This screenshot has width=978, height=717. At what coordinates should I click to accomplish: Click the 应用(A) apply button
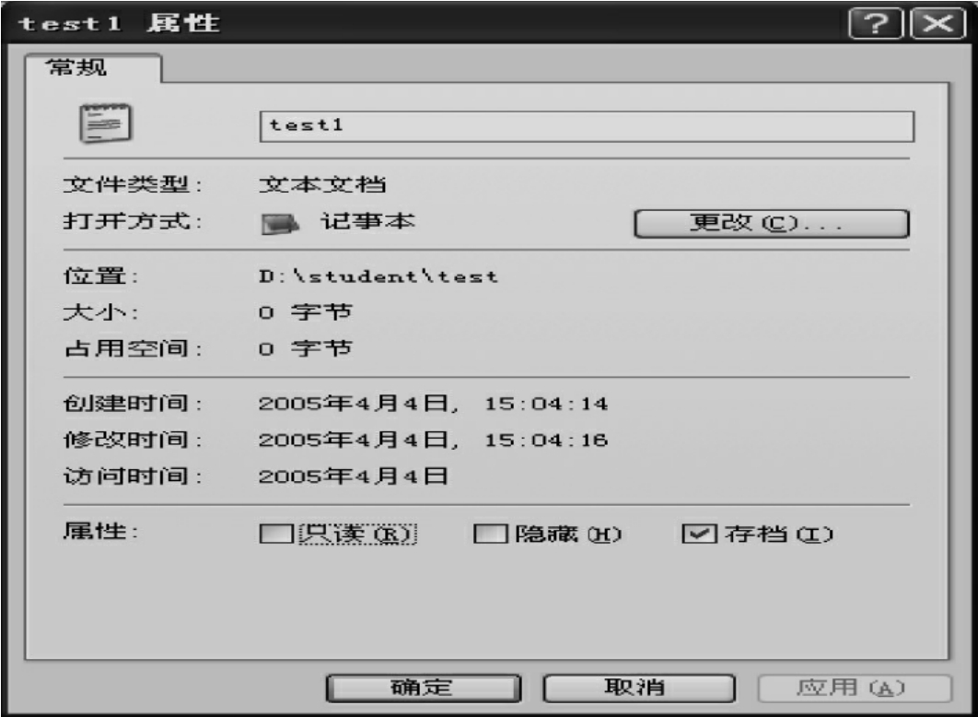point(855,688)
